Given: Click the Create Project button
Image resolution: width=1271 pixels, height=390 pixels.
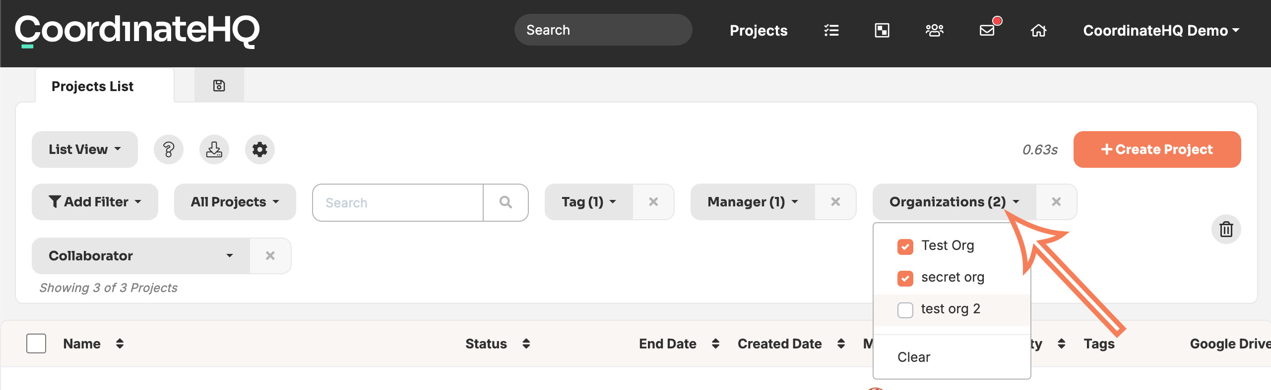Looking at the screenshot, I should point(1157,149).
